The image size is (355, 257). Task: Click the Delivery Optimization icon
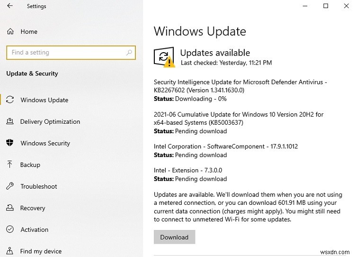tap(10, 121)
